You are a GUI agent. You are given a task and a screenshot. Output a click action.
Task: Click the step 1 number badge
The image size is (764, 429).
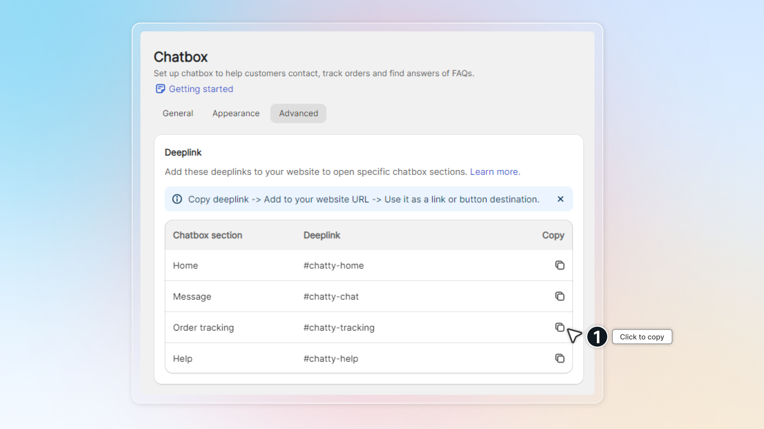(x=597, y=337)
